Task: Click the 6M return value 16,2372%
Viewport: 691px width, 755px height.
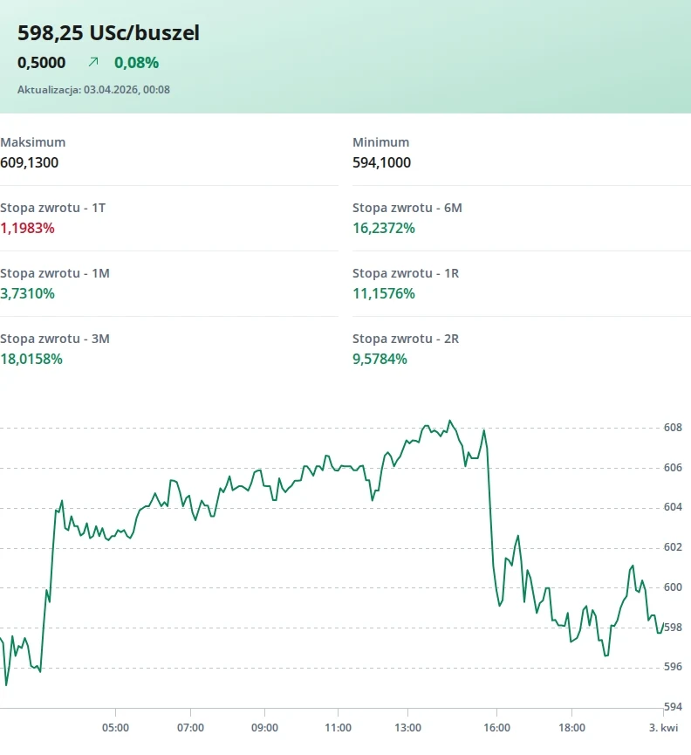Action: coord(384,228)
